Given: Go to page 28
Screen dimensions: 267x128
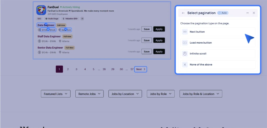Looking at the screenshot, I should pyautogui.click(x=104, y=69).
